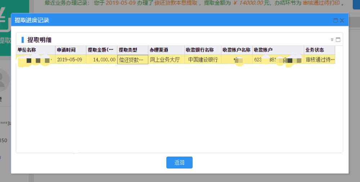Click the 提取金额 column header
This screenshot has height=182, width=360.
pyautogui.click(x=102, y=50)
